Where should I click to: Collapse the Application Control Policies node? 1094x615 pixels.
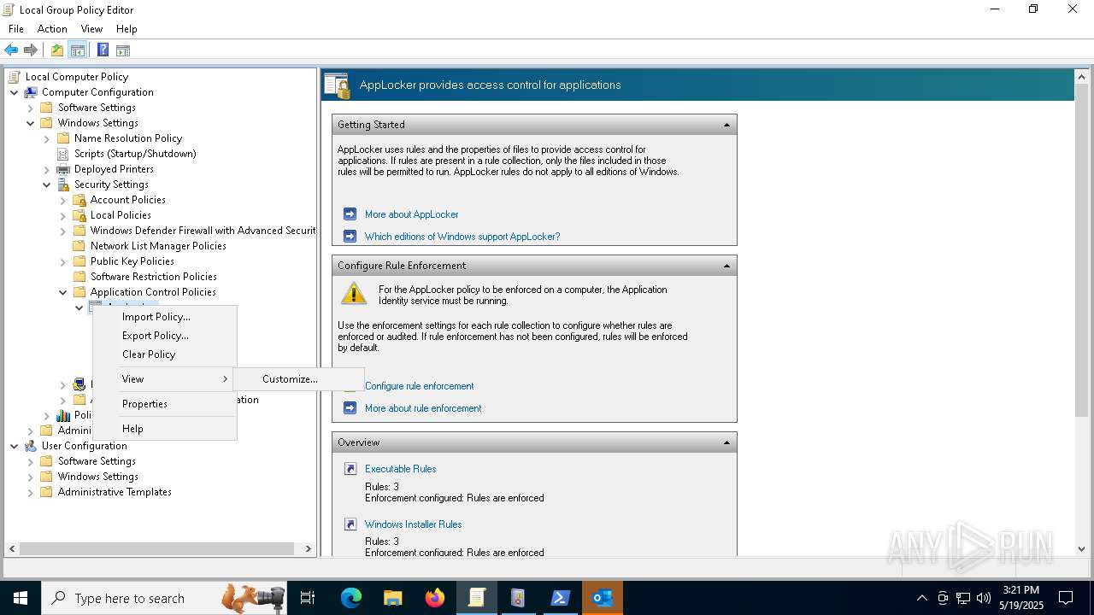tap(63, 292)
